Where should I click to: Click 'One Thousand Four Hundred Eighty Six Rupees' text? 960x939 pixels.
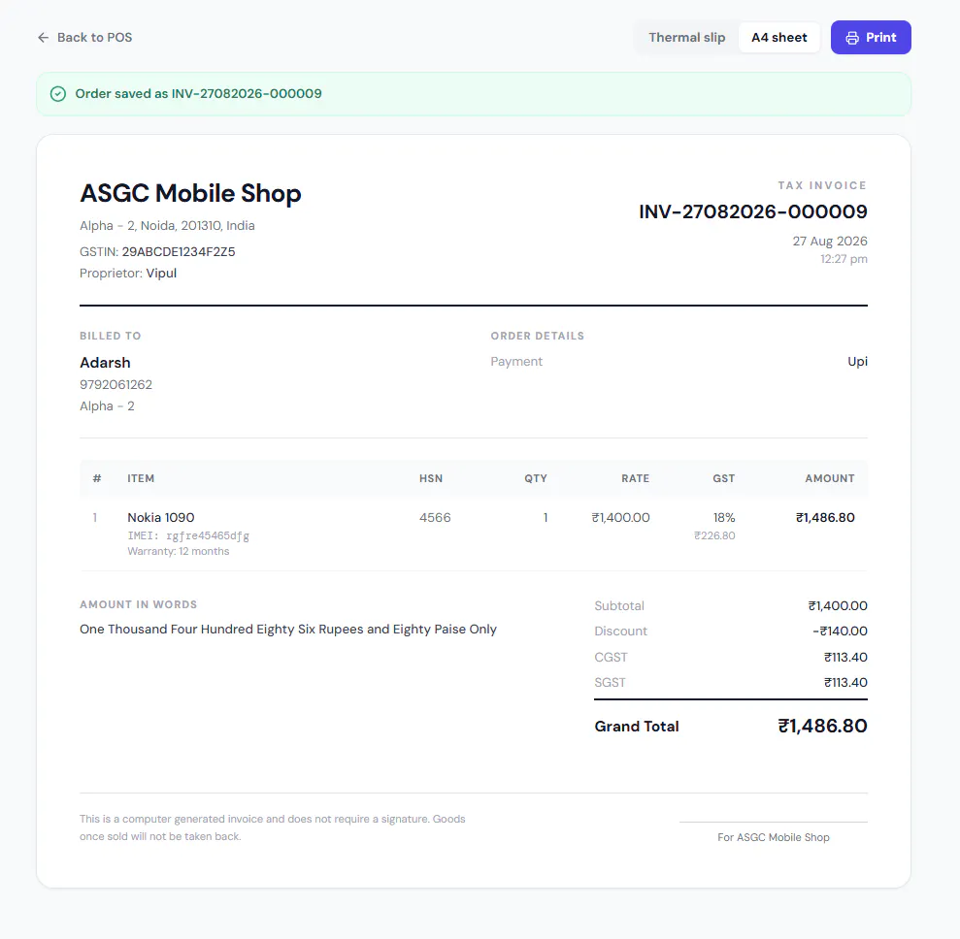pos(221,630)
